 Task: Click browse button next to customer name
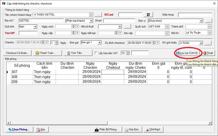tap(99, 15)
